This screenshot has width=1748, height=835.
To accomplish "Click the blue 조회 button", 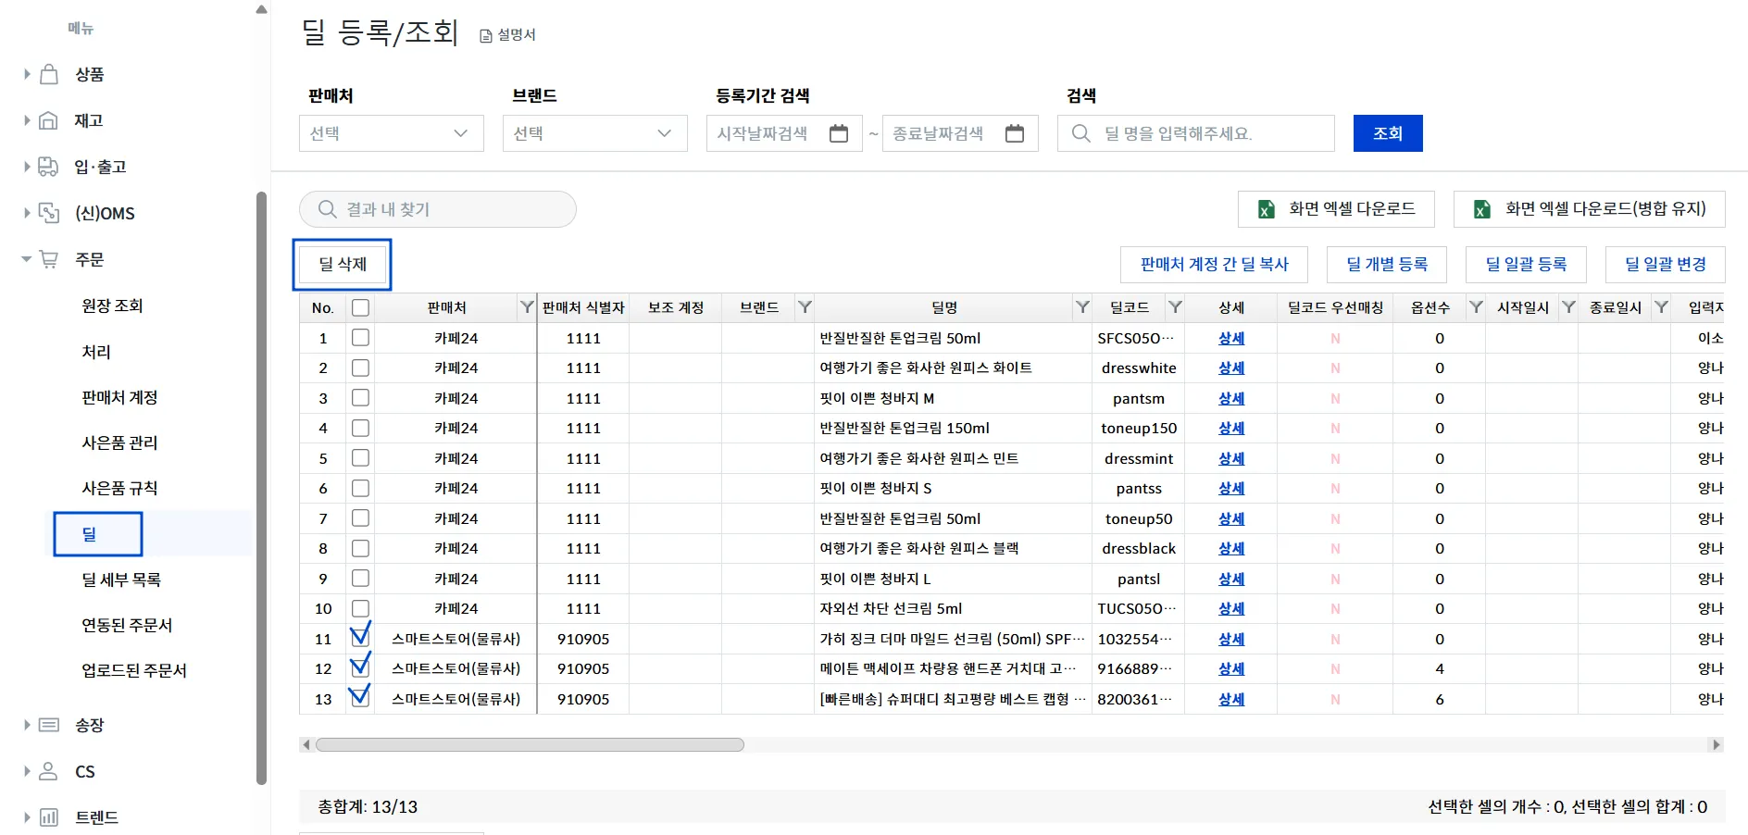I will click(1387, 133).
